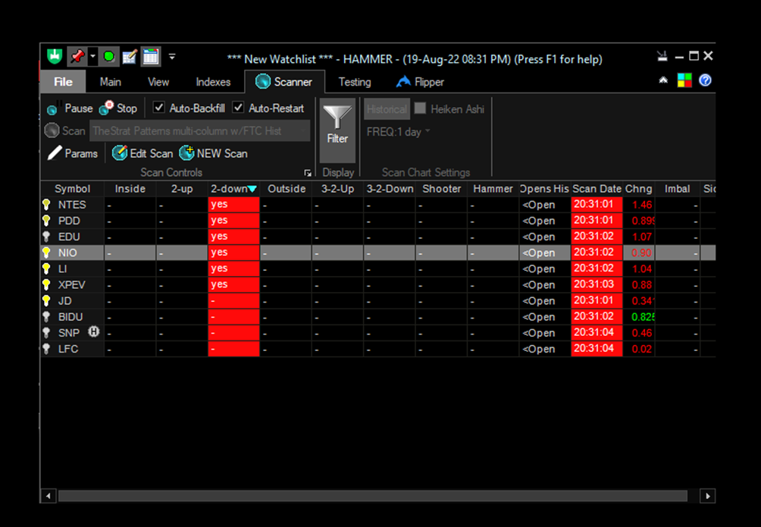Open the Flipper tab
This screenshot has height=527, width=761.
pos(421,82)
